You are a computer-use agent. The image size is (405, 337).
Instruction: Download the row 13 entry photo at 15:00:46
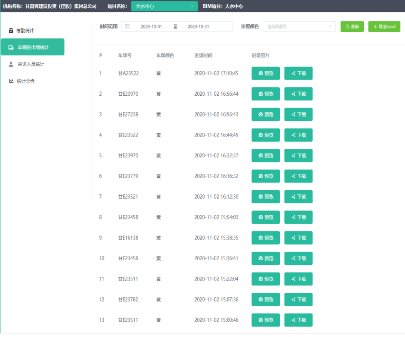tap(298, 320)
